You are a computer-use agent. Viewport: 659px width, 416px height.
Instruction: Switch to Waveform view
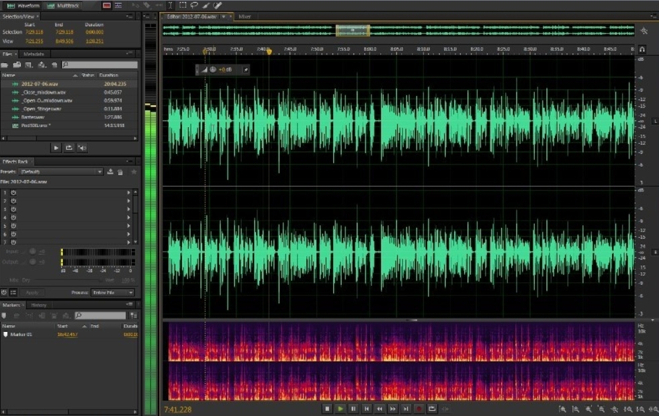24,5
